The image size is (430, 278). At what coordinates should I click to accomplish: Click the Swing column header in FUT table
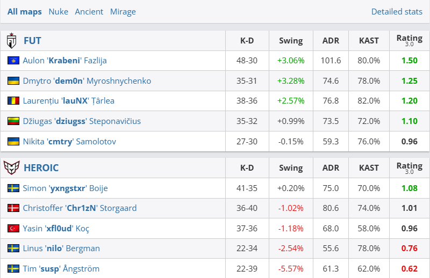point(291,41)
